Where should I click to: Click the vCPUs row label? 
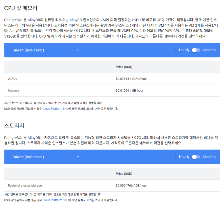pyautogui.click(x=12, y=79)
